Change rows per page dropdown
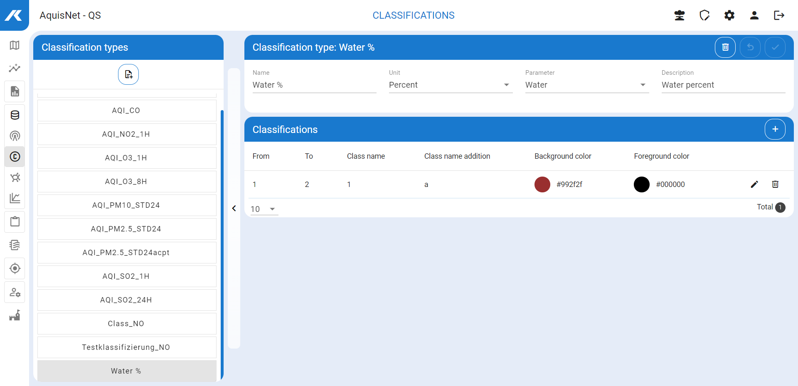The height and width of the screenshot is (386, 798). click(x=264, y=209)
